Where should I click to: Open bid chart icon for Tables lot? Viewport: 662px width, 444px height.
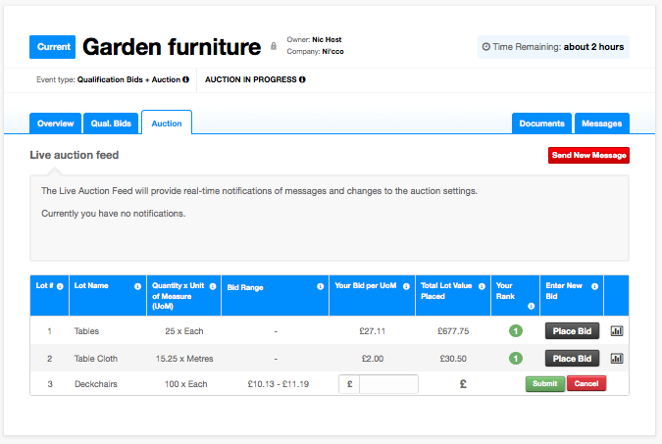tap(617, 331)
